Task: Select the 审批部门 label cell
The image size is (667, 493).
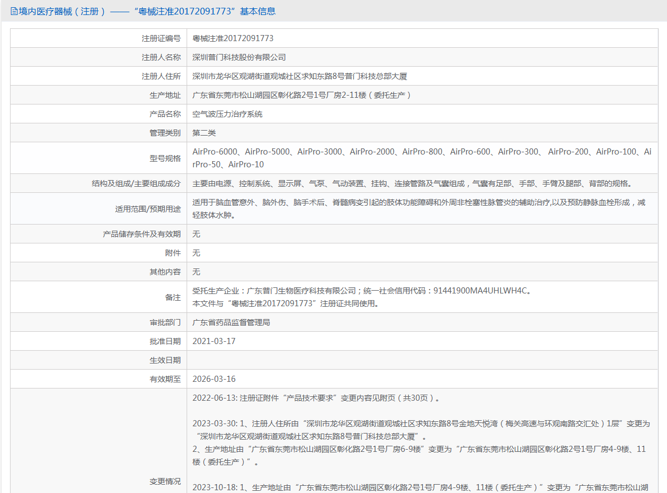Action: tap(99, 322)
